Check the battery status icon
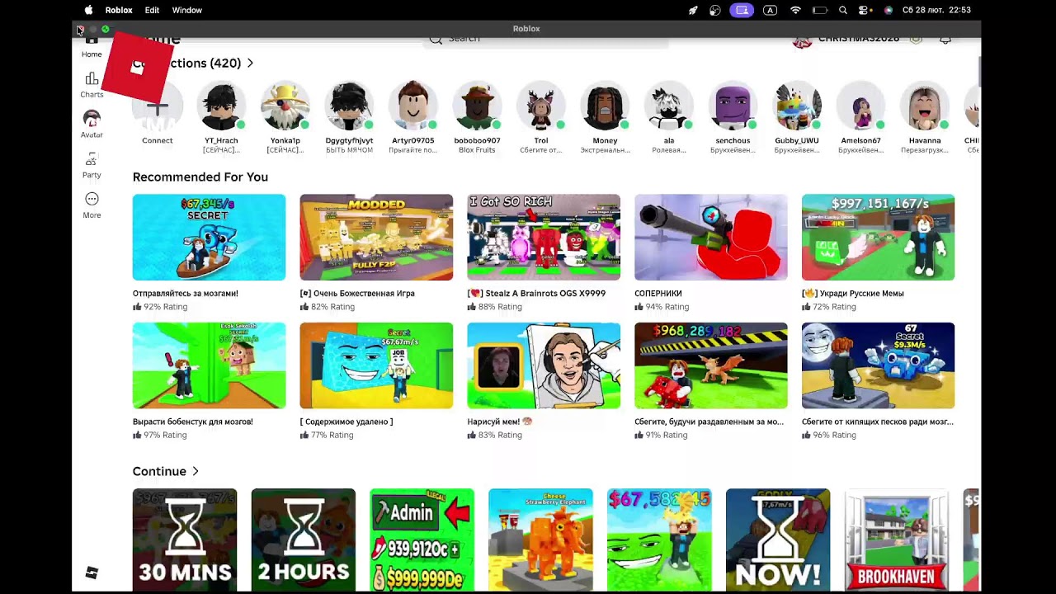The height and width of the screenshot is (594, 1056). tap(820, 10)
